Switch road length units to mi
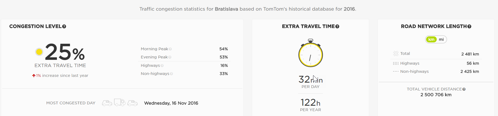This screenshot has width=498, height=116. [x=441, y=40]
